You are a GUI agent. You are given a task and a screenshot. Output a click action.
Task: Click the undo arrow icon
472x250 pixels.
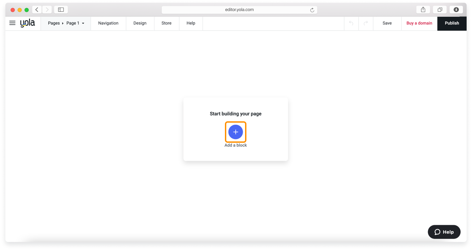pos(351,23)
